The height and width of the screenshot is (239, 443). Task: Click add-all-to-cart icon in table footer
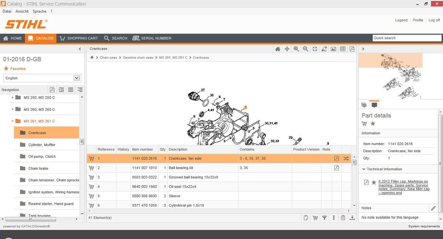coord(315,218)
